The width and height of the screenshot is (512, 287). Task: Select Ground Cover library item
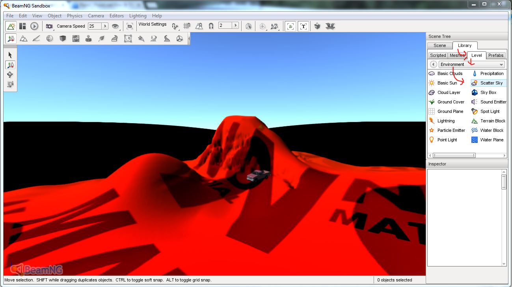click(x=447, y=102)
